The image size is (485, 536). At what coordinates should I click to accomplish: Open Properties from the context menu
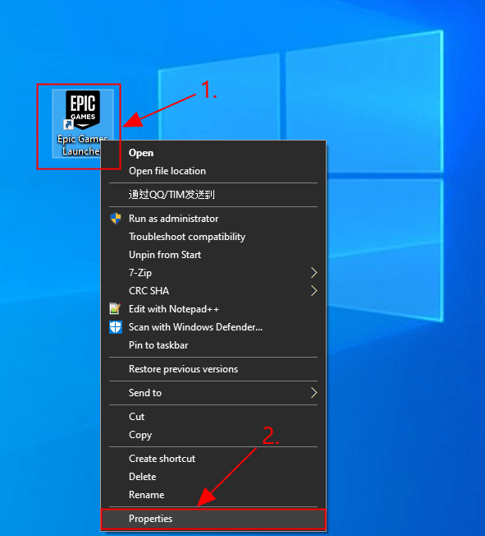point(213,519)
